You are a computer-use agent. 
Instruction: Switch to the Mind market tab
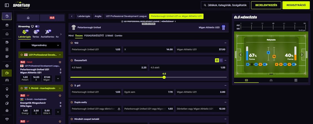point(71,36)
